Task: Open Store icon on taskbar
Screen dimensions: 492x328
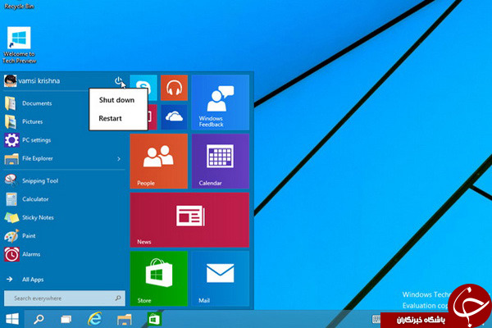Action: coord(154,319)
